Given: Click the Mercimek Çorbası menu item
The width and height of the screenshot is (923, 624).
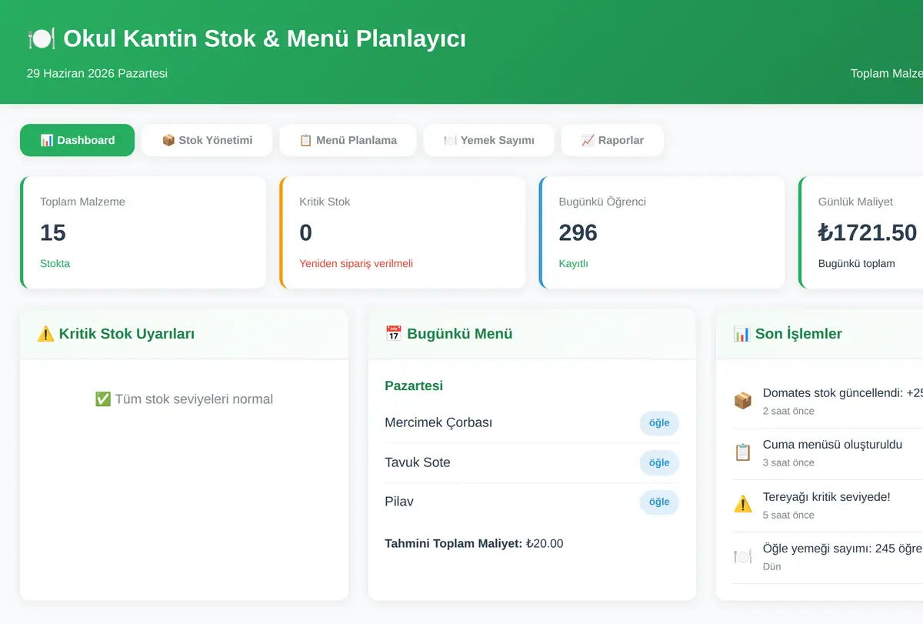Looking at the screenshot, I should (x=438, y=422).
